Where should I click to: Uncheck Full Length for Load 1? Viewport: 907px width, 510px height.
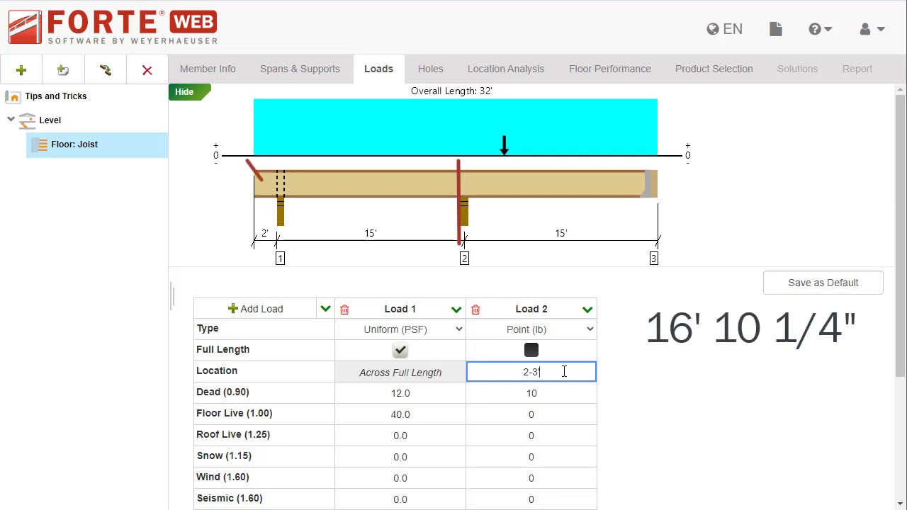[x=400, y=350]
